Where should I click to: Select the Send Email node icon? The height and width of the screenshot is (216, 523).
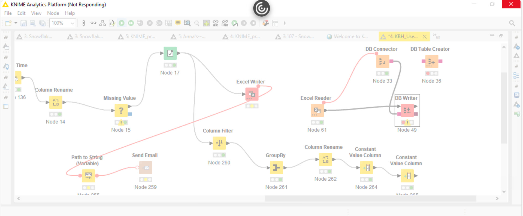tap(146, 168)
